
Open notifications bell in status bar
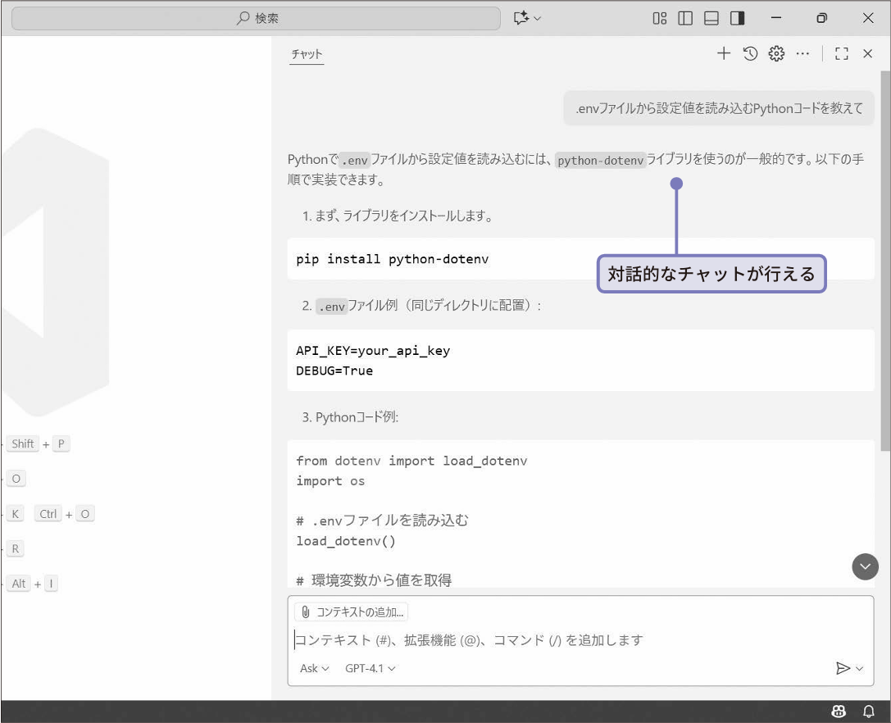point(869,711)
